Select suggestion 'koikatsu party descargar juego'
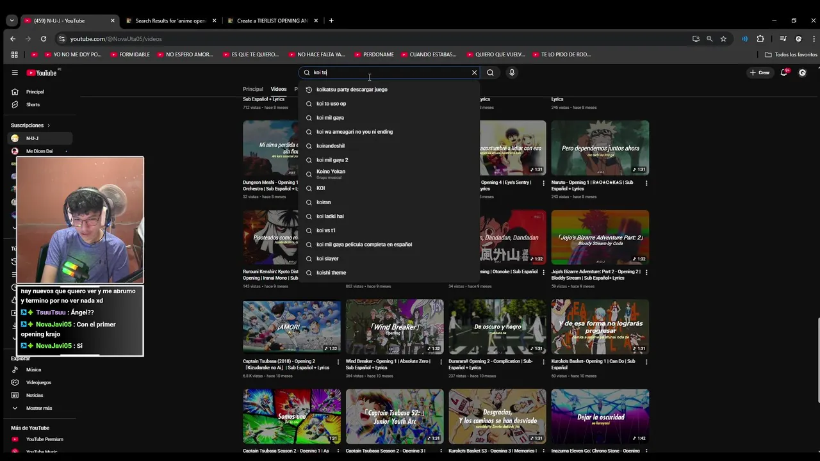 click(389, 90)
